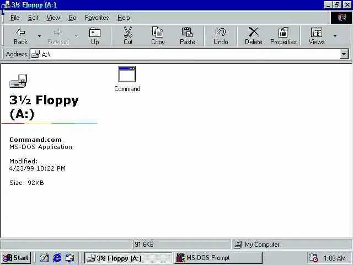Open the File menu
The height and width of the screenshot is (265, 353).
pos(15,18)
